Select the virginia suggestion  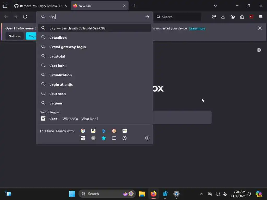coord(94,103)
